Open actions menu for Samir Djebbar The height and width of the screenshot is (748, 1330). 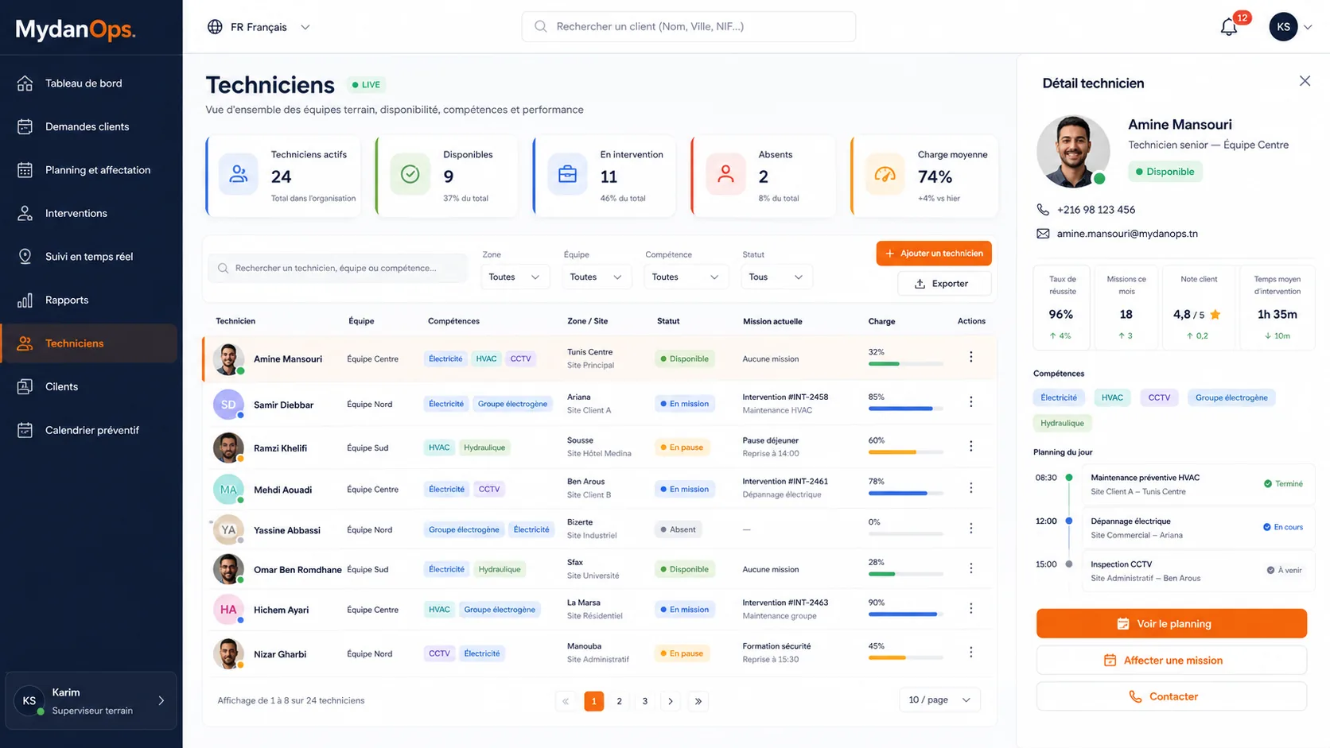[970, 402]
